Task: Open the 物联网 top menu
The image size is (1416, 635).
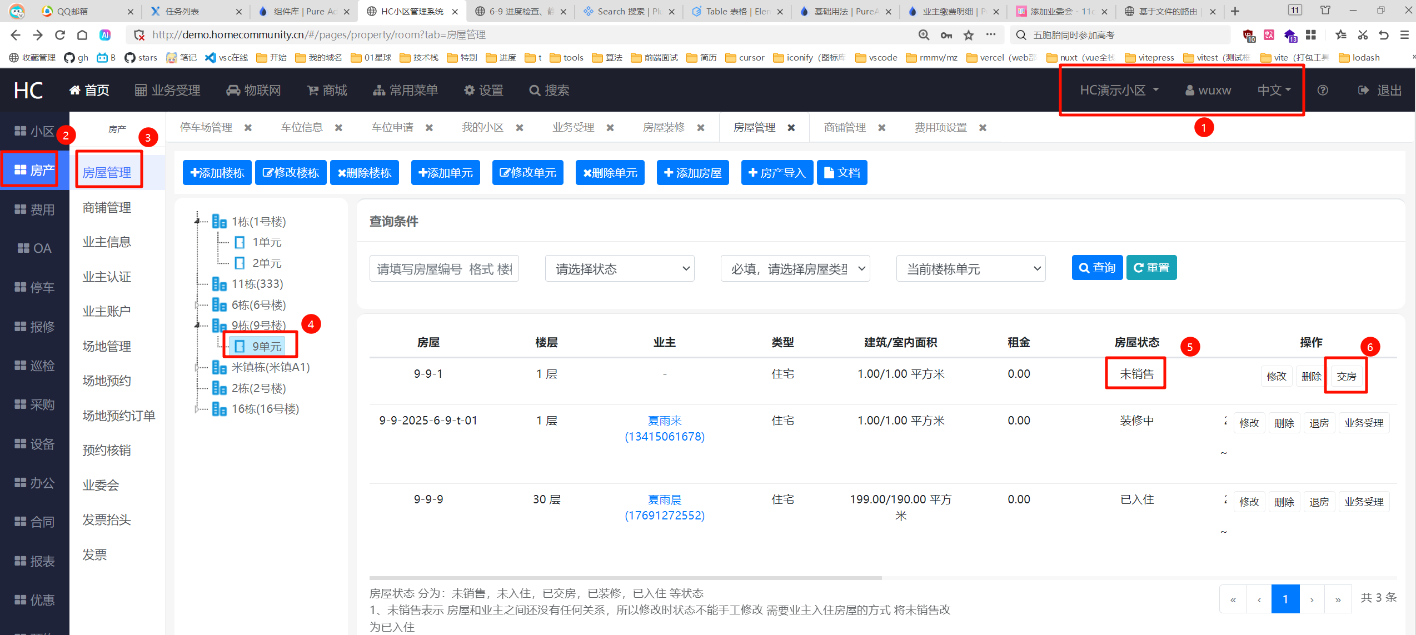Action: 253,90
